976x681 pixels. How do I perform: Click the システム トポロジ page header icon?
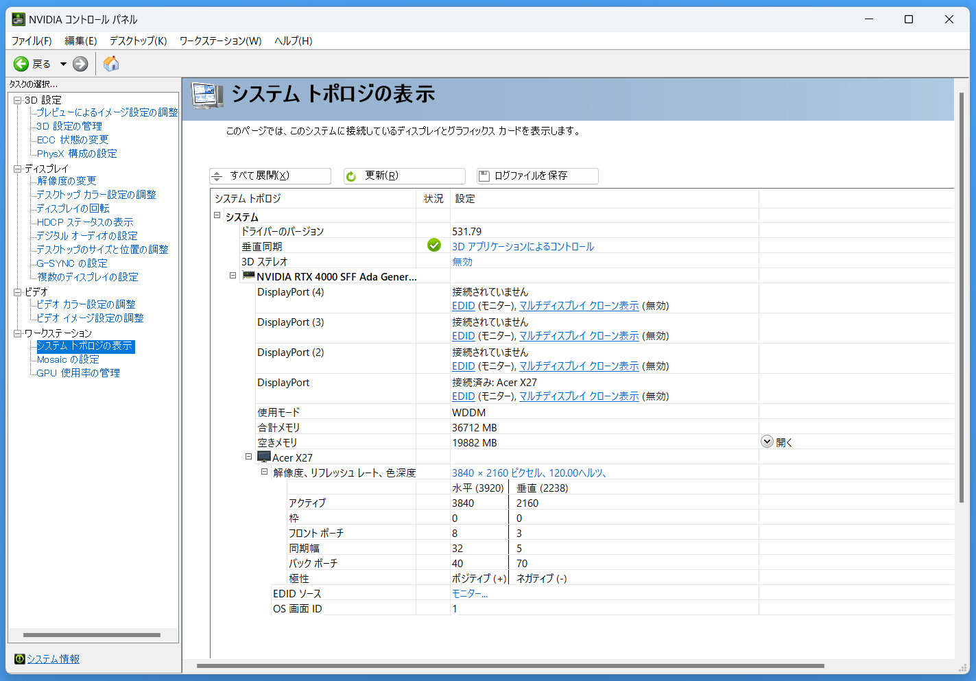click(x=208, y=96)
